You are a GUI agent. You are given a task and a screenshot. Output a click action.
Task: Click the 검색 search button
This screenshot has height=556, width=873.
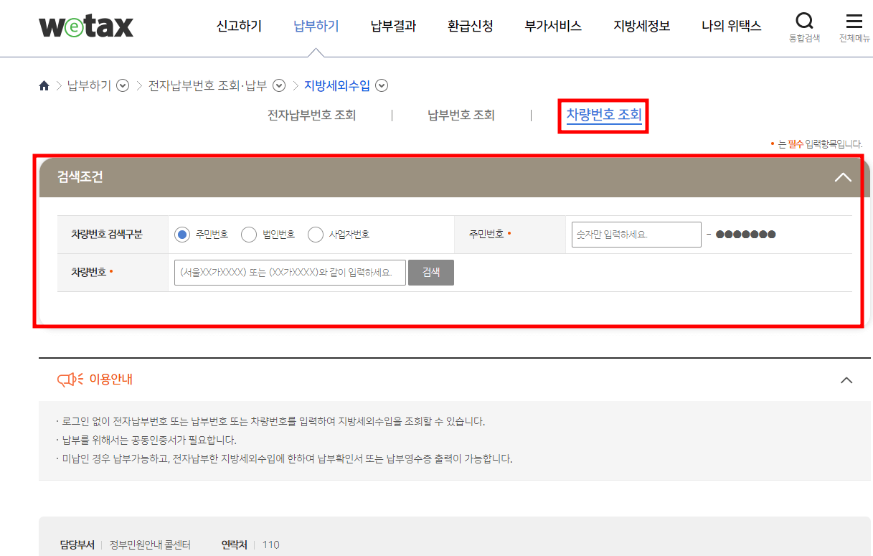[x=430, y=273]
